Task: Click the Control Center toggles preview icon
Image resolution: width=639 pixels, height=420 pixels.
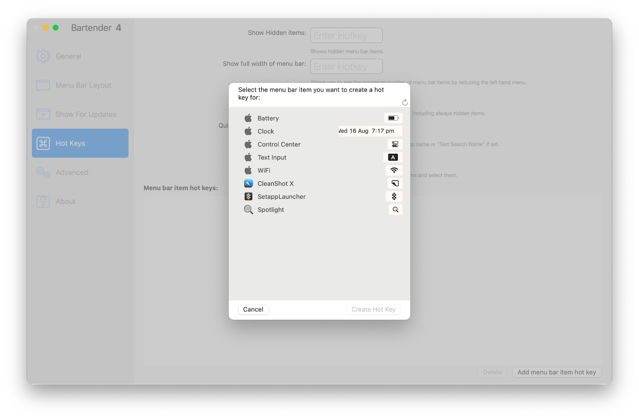Action: pos(395,144)
